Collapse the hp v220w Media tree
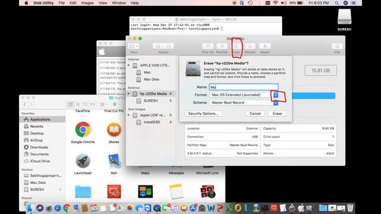The image size is (381, 214). pos(129,94)
